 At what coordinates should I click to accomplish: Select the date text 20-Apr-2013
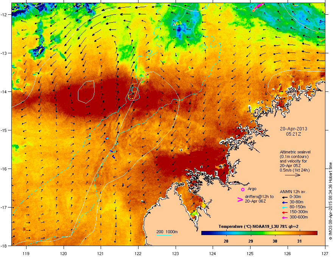point(294,129)
